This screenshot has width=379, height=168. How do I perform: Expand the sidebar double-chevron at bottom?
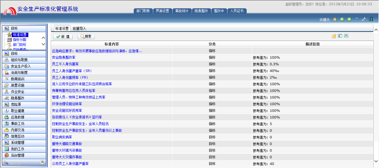click(x=42, y=162)
